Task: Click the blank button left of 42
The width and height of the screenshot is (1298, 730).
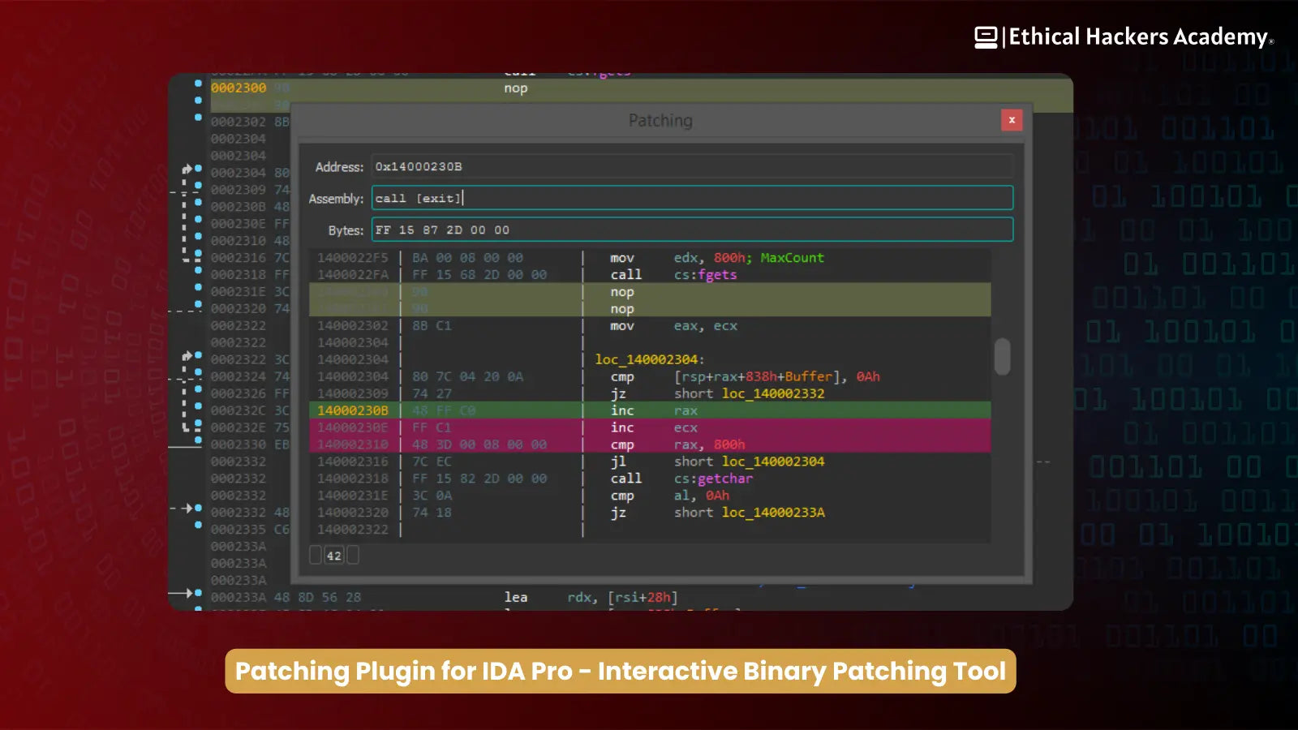Action: click(316, 556)
